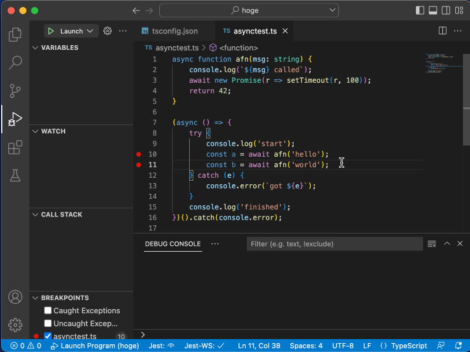Open the Source Control view
Image resolution: width=470 pixels, height=352 pixels.
click(15, 91)
